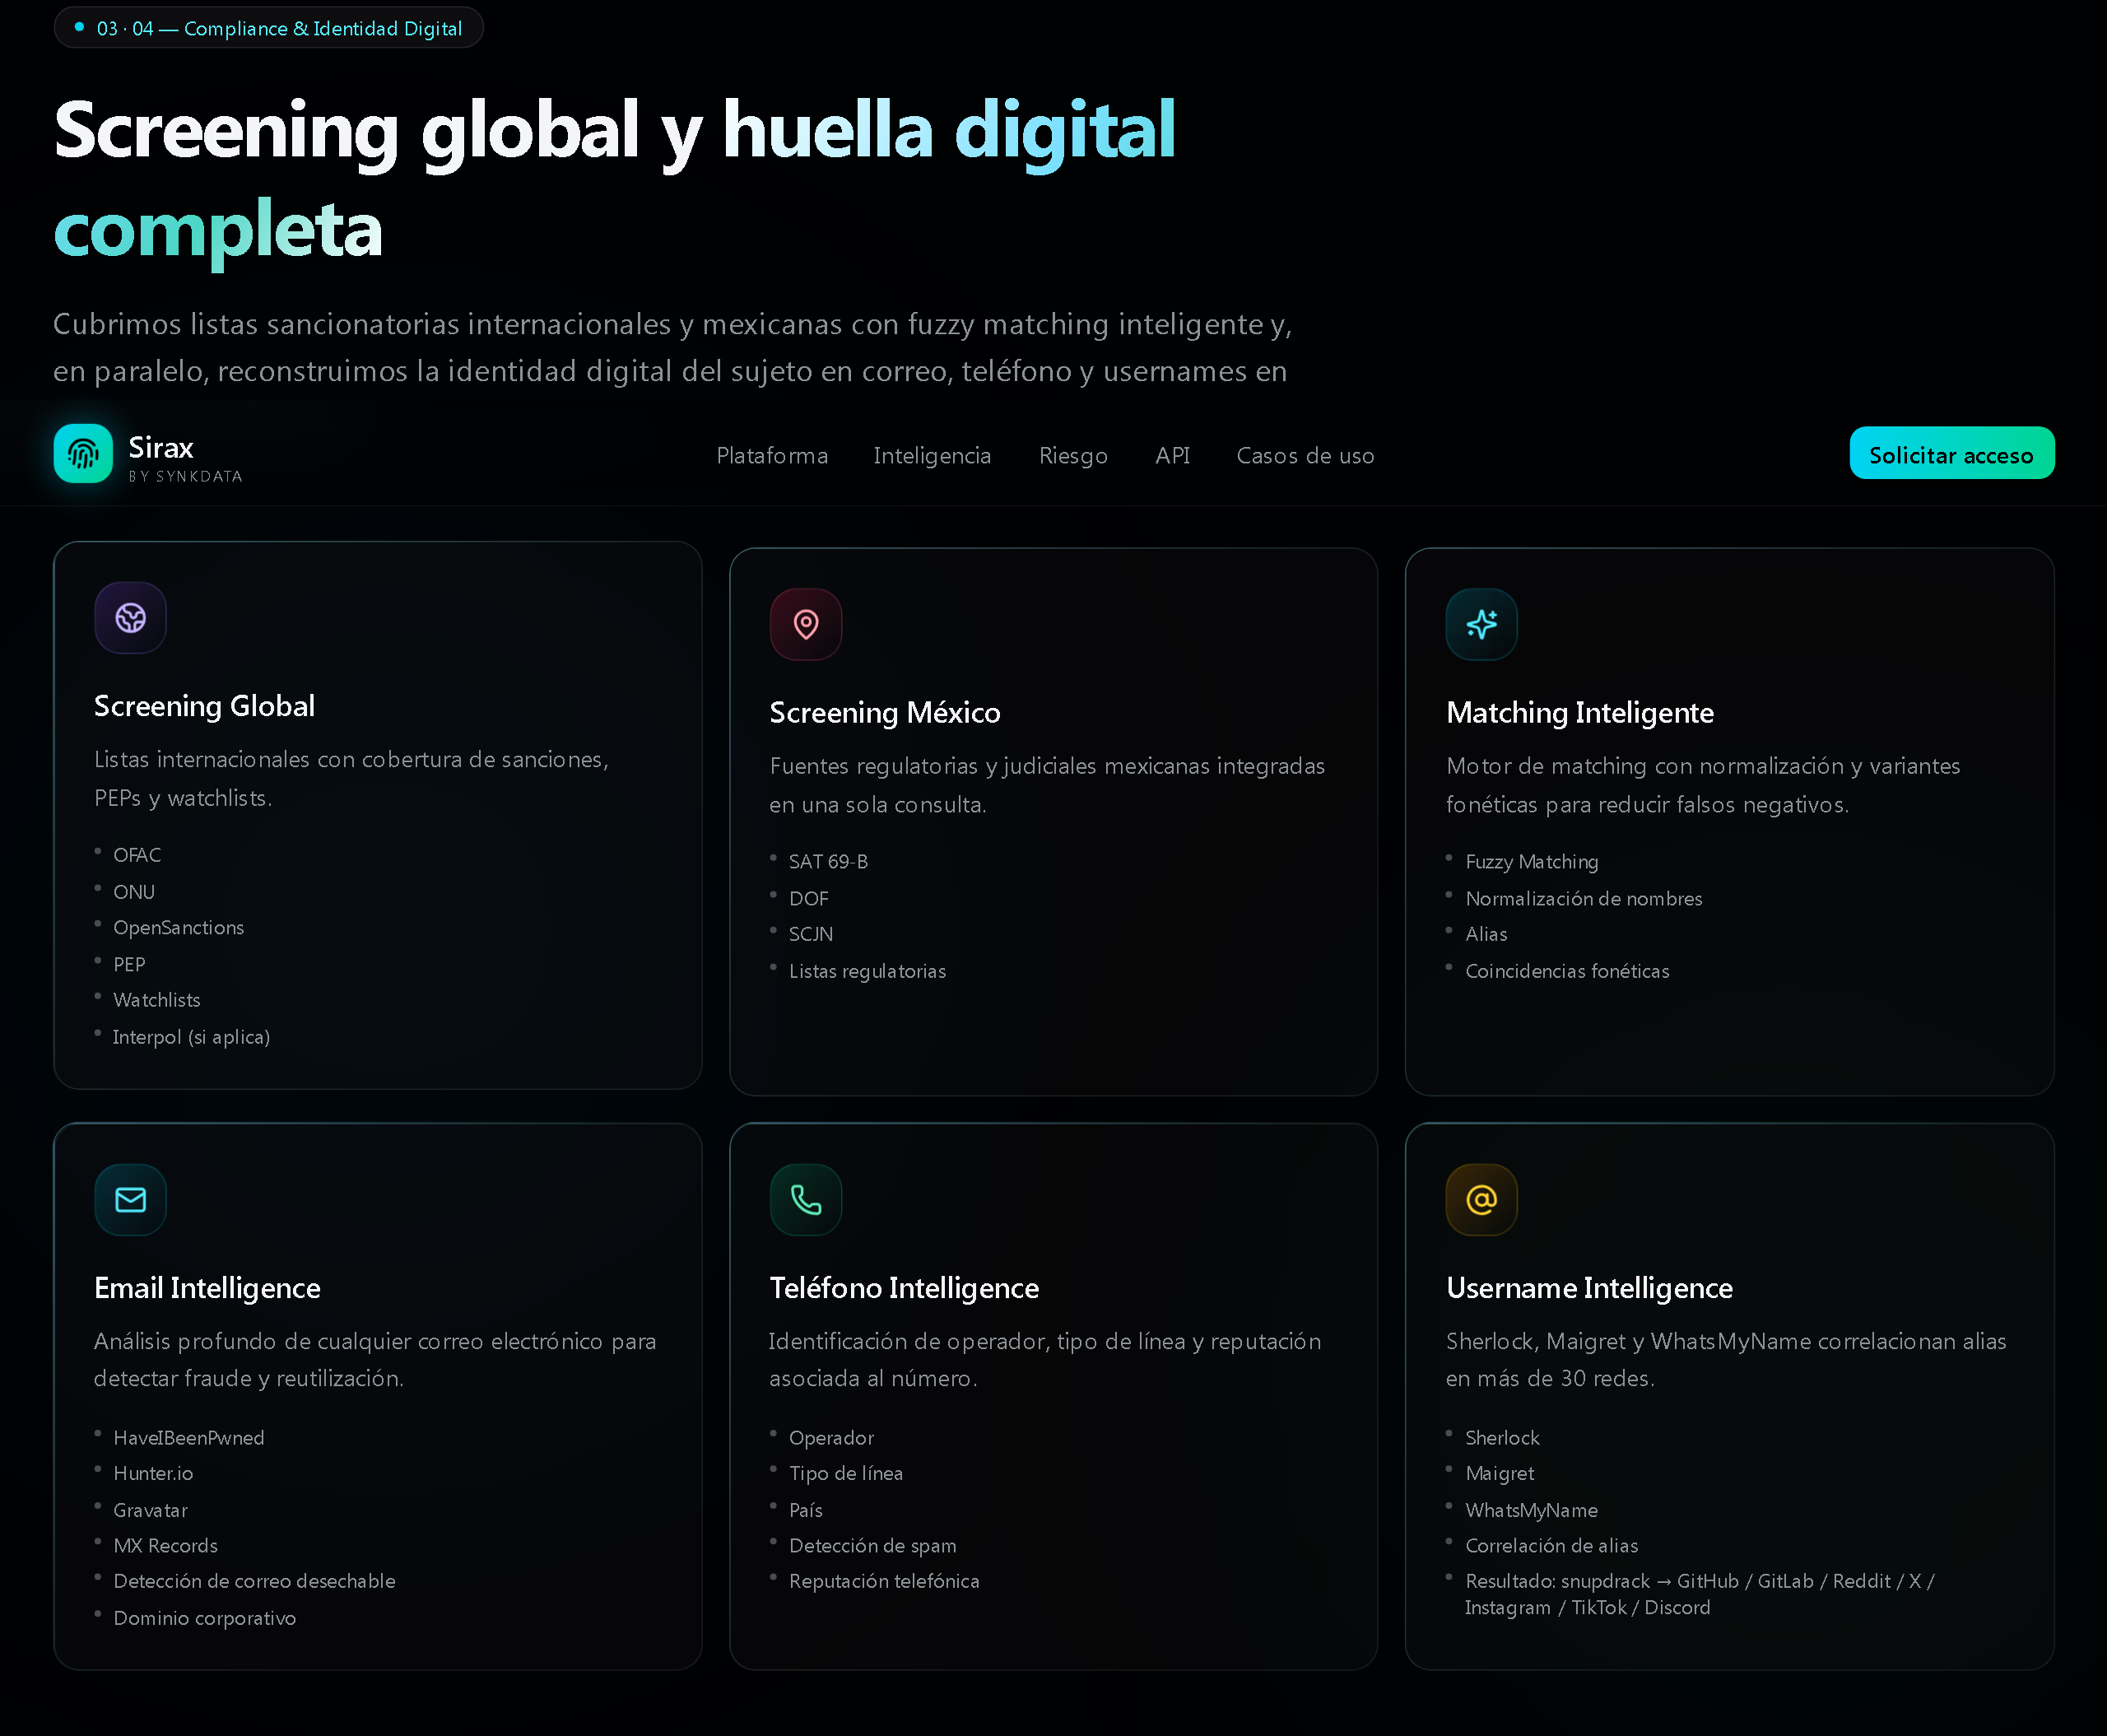Click the Sirax fingerprint logo icon
Viewport: 2107px width, 1736px height.
pos(83,454)
